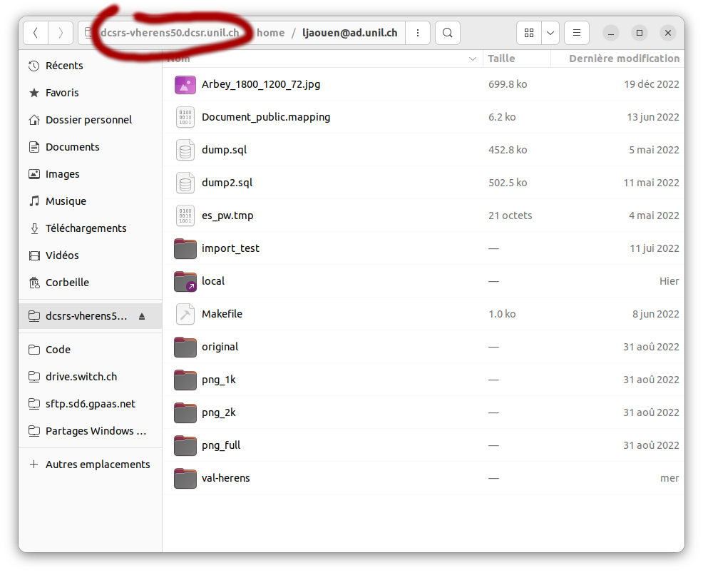Open the search magnifier icon

[447, 33]
